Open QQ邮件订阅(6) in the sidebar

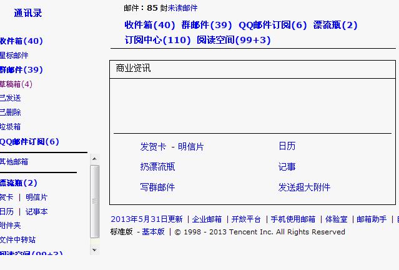[x=29, y=142]
